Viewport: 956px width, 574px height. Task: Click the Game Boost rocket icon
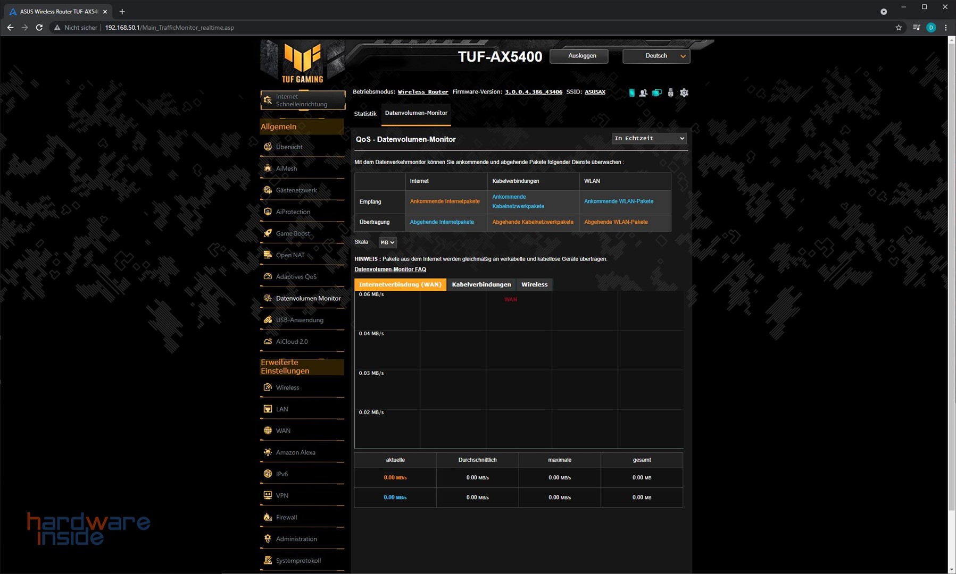pyautogui.click(x=268, y=233)
